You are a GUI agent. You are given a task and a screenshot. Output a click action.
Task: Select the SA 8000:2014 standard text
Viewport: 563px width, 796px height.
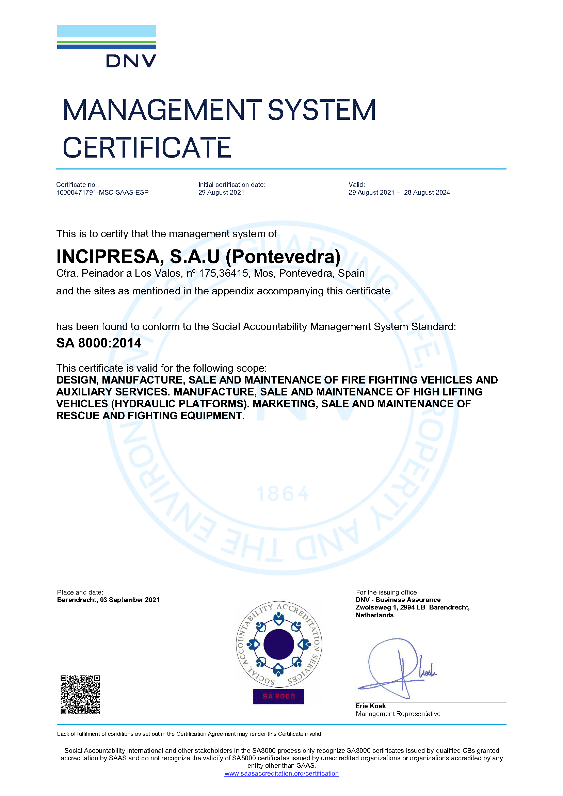pyautogui.click(x=99, y=343)
